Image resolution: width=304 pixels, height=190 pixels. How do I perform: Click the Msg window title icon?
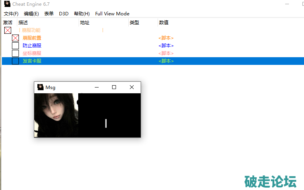point(40,87)
